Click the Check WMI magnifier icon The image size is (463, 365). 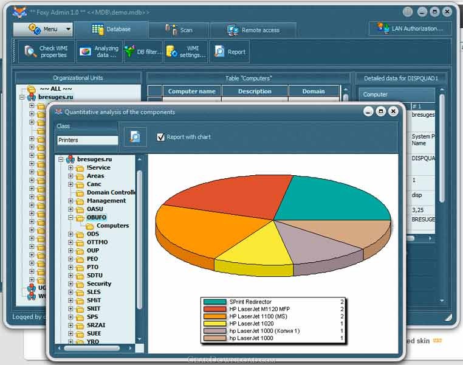coord(30,52)
